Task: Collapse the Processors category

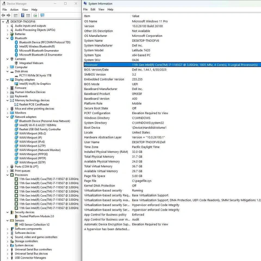Action: tap(8, 175)
